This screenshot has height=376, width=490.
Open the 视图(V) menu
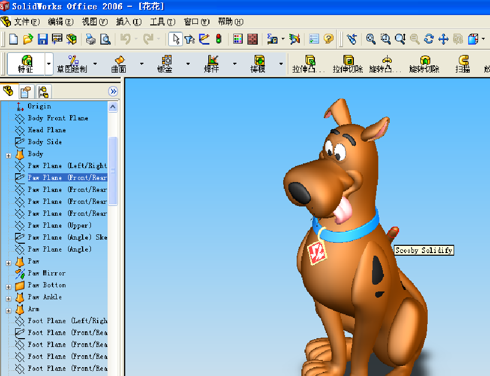coord(95,22)
